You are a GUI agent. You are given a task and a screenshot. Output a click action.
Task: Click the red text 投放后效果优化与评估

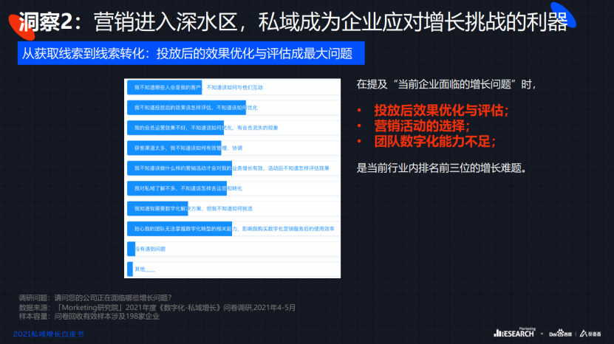pos(442,111)
